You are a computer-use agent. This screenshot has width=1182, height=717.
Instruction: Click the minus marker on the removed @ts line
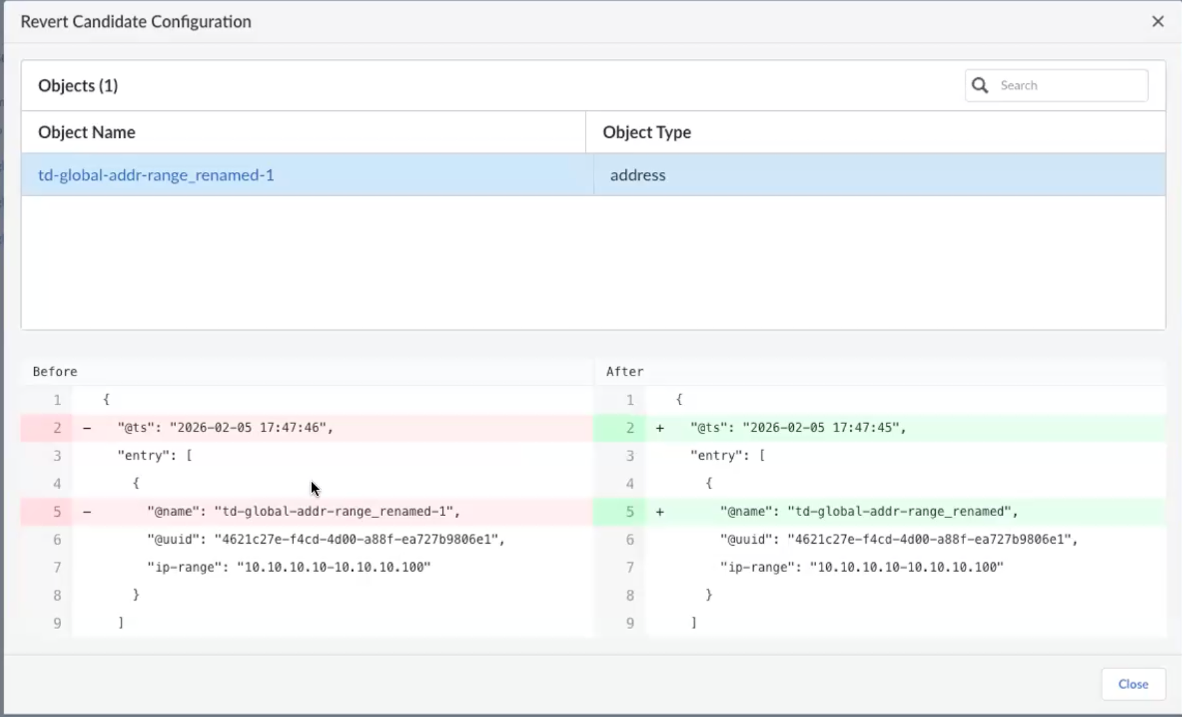(87, 428)
